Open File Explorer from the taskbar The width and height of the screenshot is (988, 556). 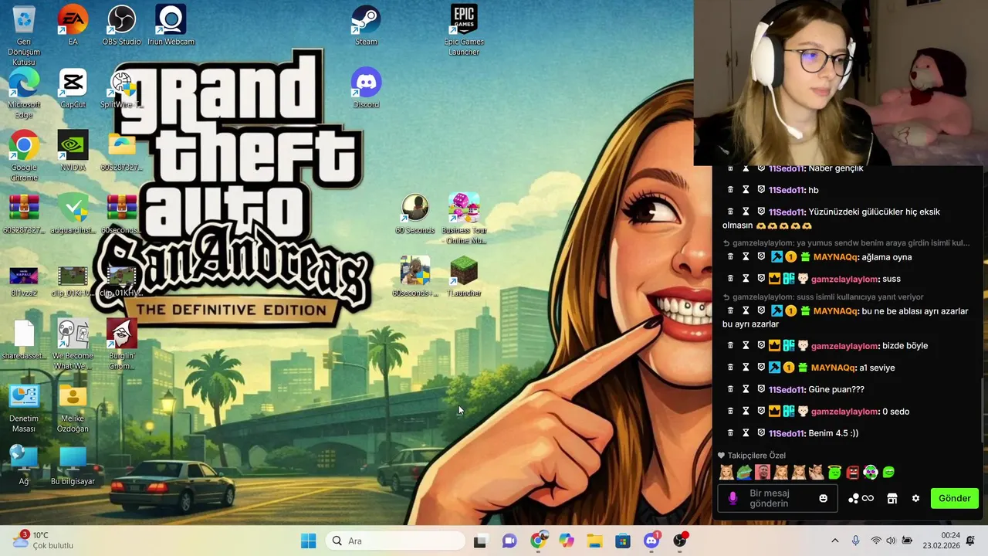[594, 541]
